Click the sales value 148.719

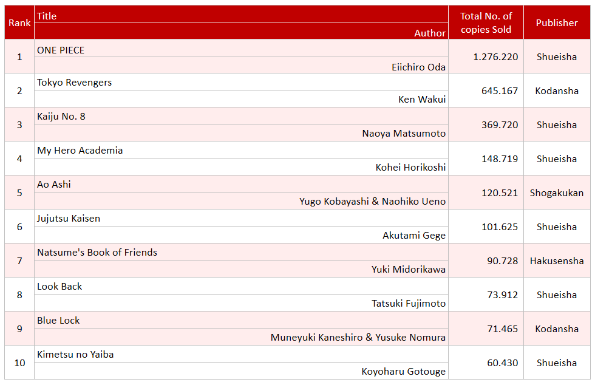click(499, 158)
